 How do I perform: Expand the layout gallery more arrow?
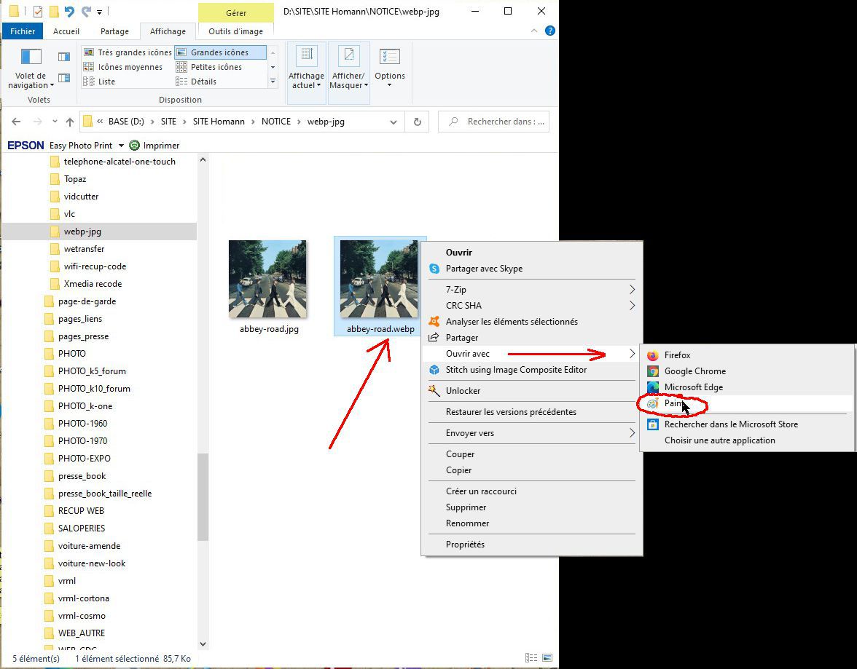(273, 82)
